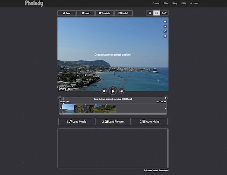227x175 pixels.
Task: Click the zoom in plus icon on picture
Action: pos(165,22)
